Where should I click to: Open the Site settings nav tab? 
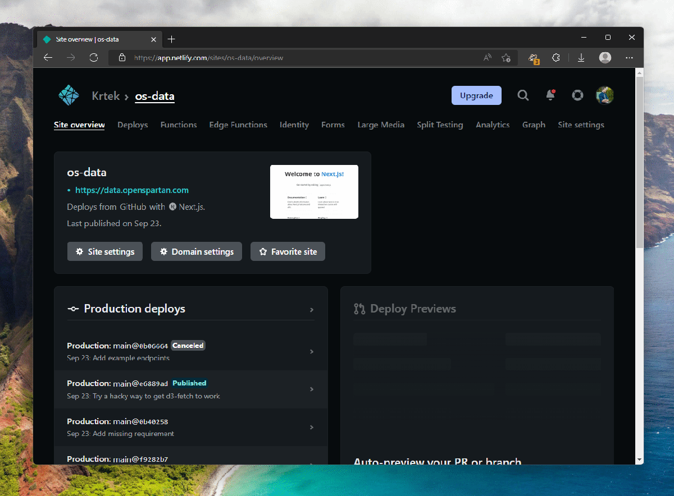(x=581, y=125)
